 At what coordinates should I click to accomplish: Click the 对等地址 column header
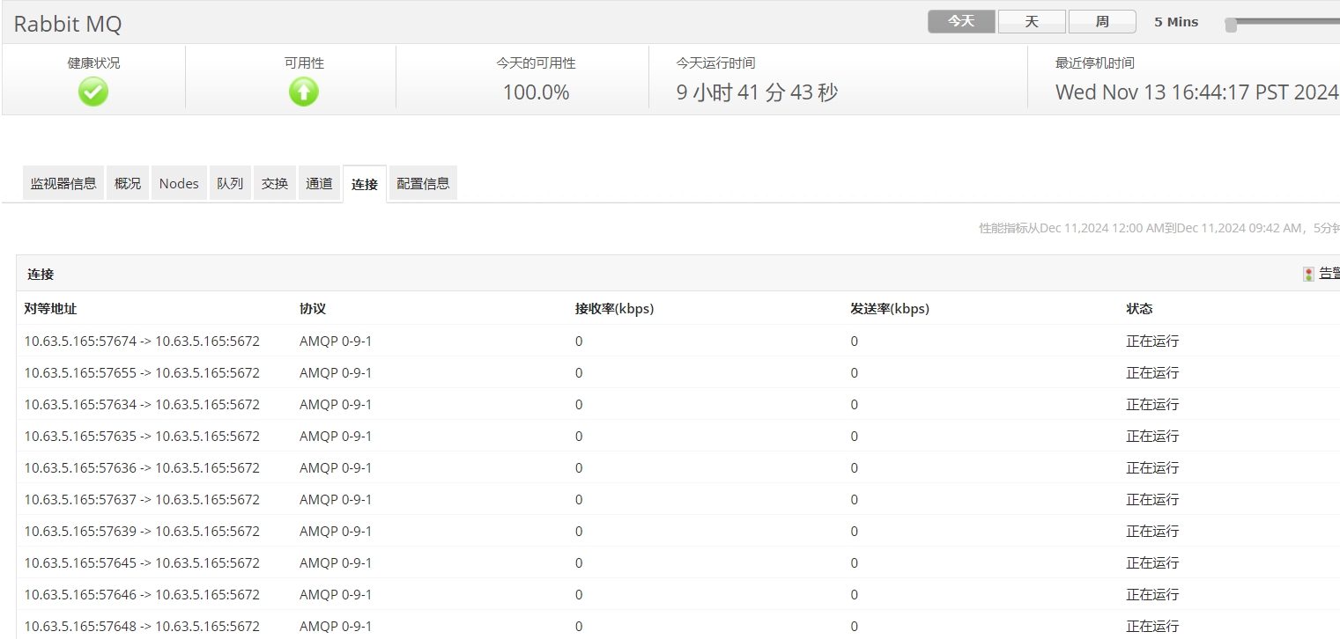50,309
